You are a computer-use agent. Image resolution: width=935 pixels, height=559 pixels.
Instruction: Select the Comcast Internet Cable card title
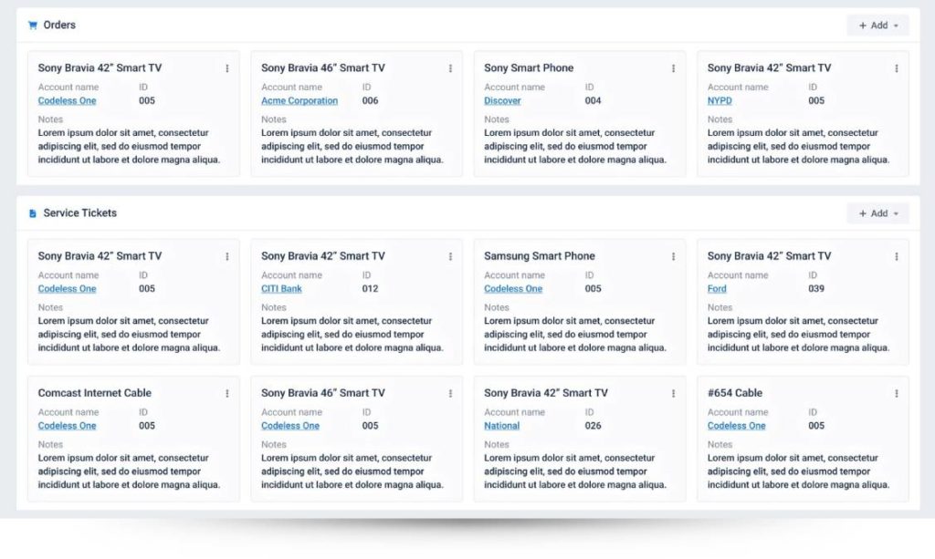coord(95,393)
